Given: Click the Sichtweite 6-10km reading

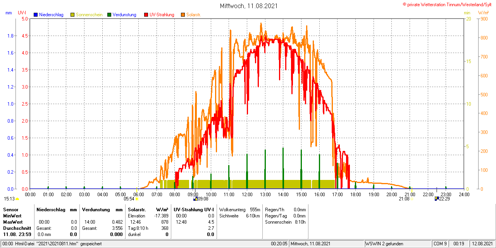Looking at the screenshot, I should (x=239, y=216).
